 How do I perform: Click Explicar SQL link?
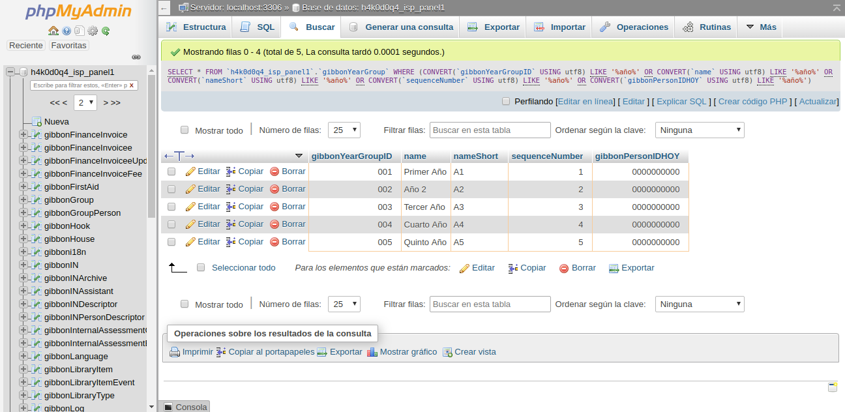pyautogui.click(x=681, y=102)
